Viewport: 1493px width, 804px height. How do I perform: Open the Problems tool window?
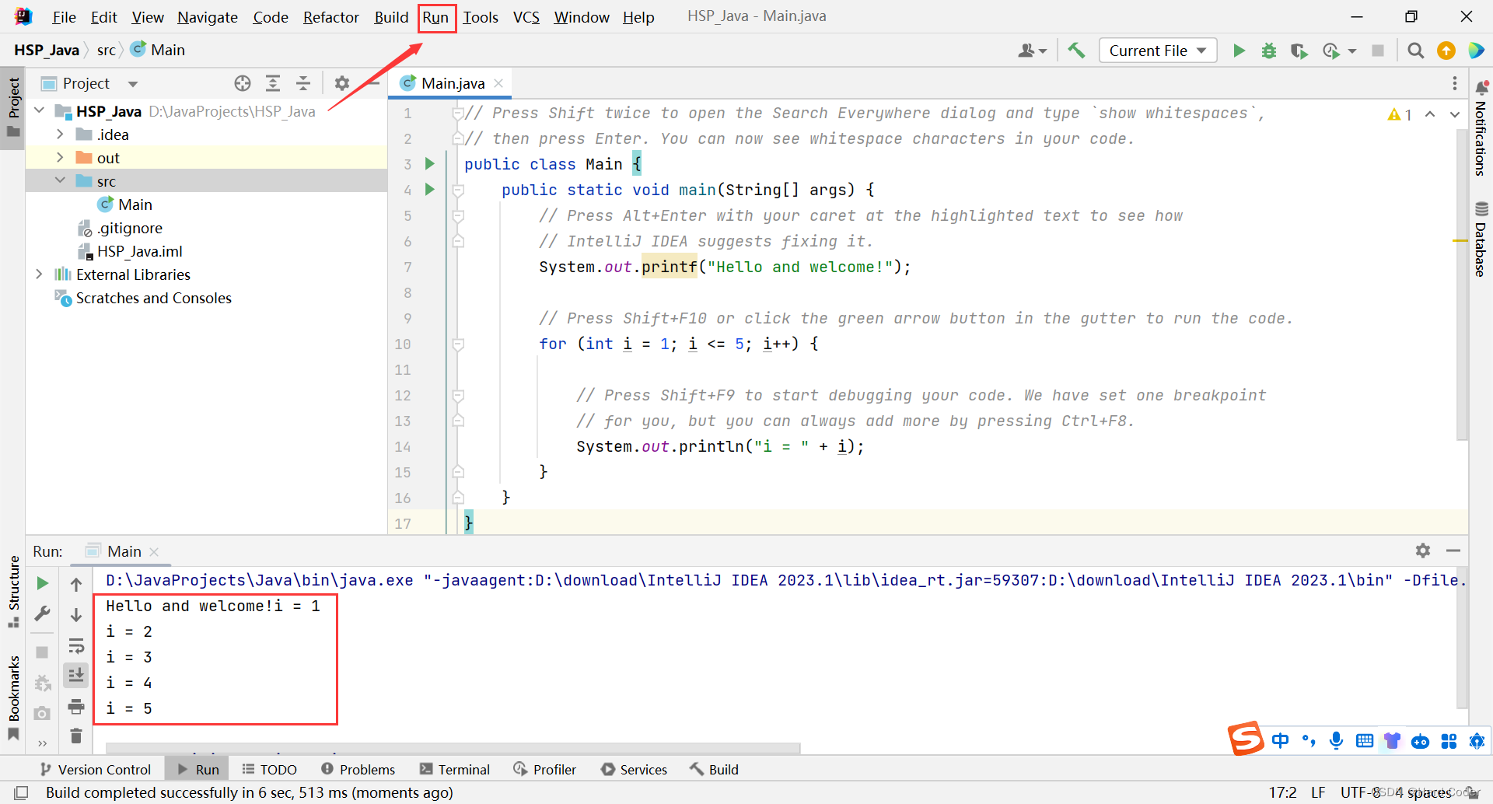coord(358,769)
